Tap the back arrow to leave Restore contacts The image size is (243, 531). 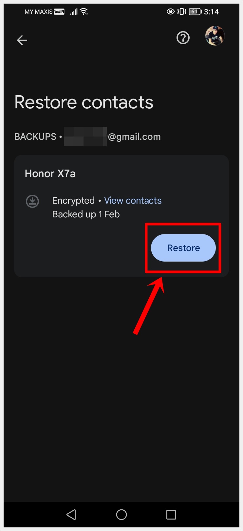(x=22, y=40)
